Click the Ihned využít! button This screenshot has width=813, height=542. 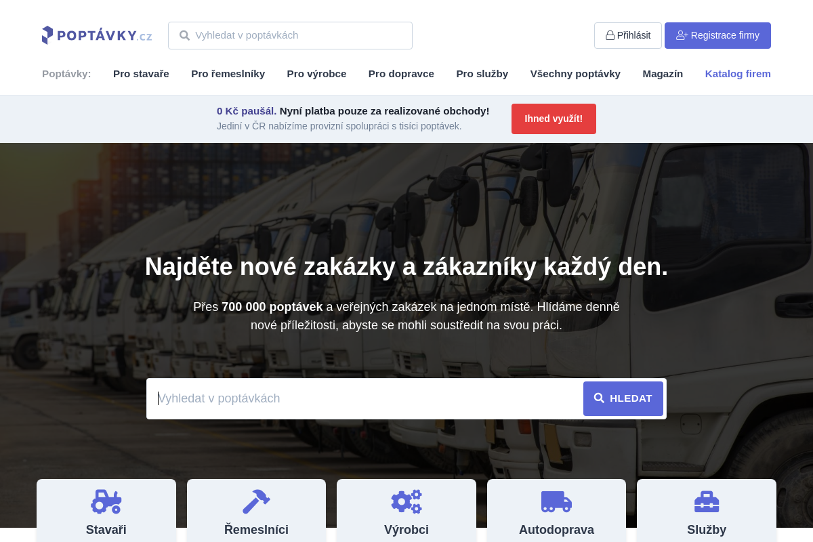coord(554,119)
